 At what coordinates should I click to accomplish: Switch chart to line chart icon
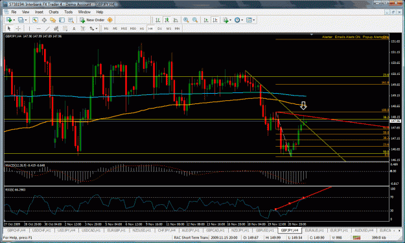(x=176, y=20)
